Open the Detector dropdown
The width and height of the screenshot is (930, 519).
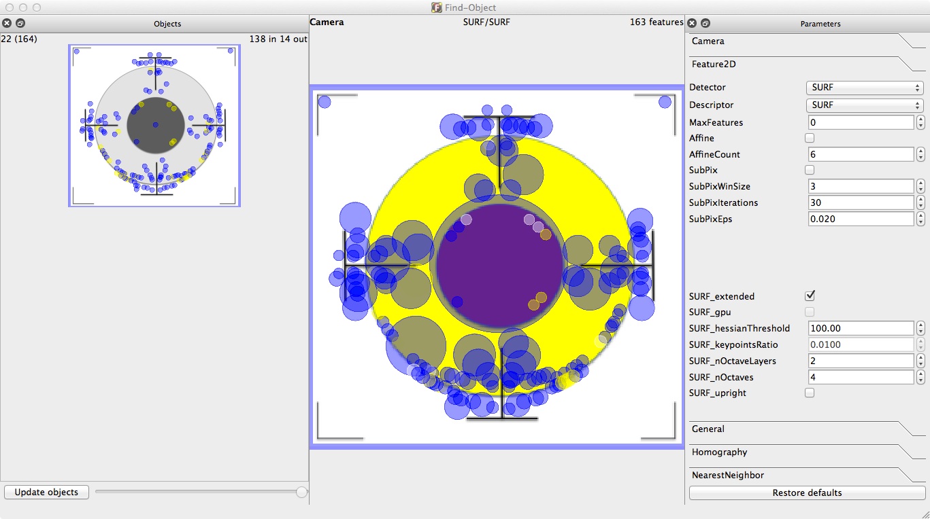[864, 88]
